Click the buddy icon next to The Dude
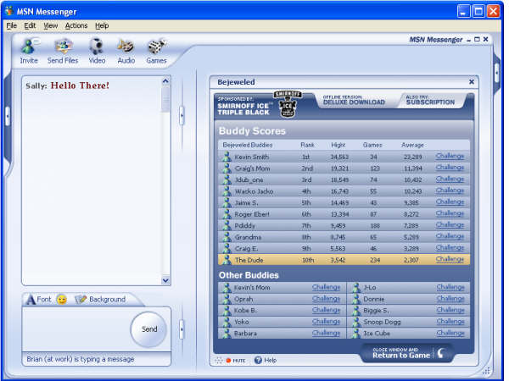509x381 pixels. coord(227,260)
